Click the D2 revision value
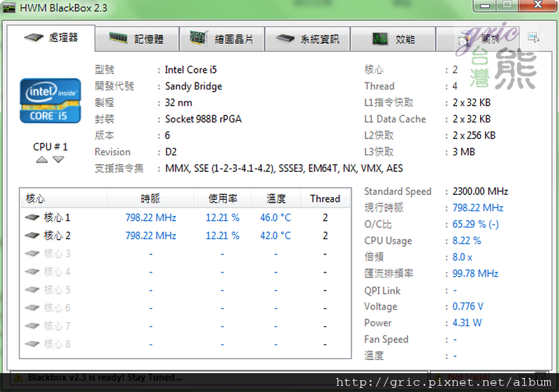The image size is (559, 392). coord(170,152)
